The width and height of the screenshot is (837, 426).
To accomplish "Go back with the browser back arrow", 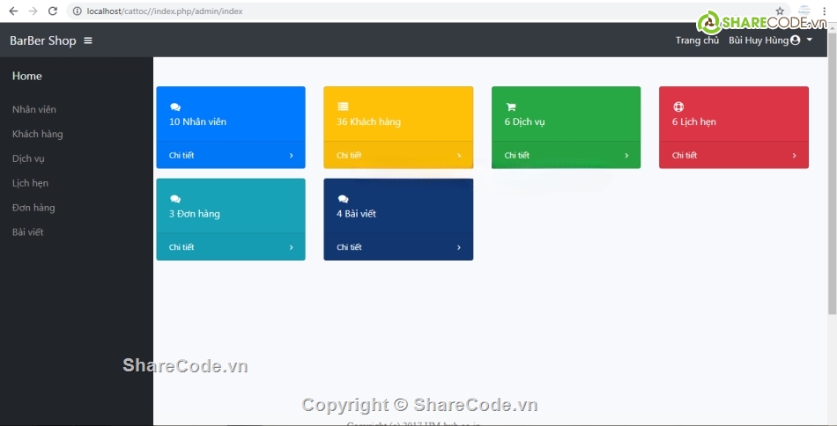I will click(x=13, y=11).
